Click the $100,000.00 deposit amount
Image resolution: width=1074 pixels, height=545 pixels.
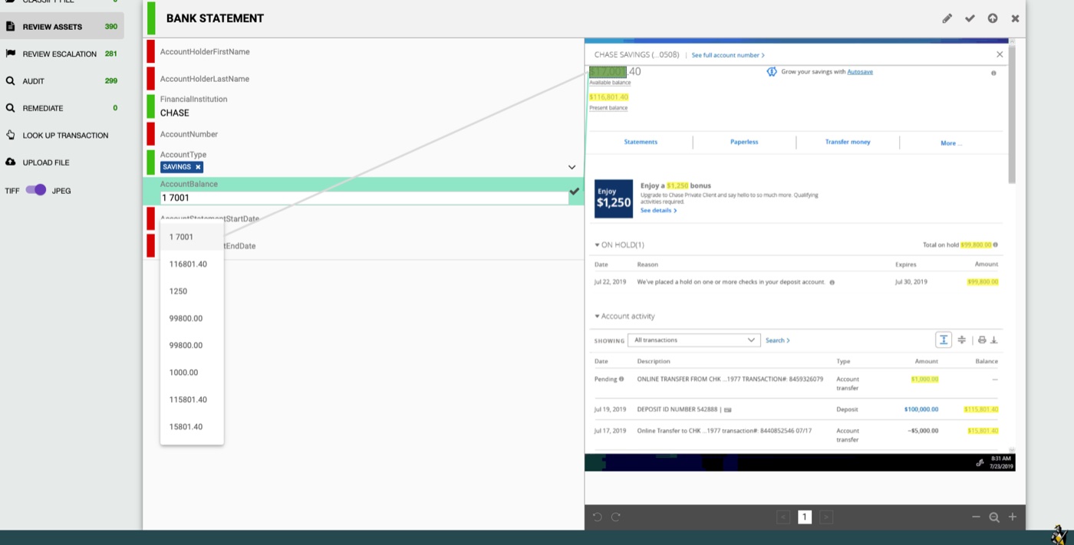click(x=921, y=409)
